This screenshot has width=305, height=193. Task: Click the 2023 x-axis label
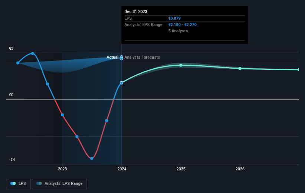pyautogui.click(x=62, y=169)
